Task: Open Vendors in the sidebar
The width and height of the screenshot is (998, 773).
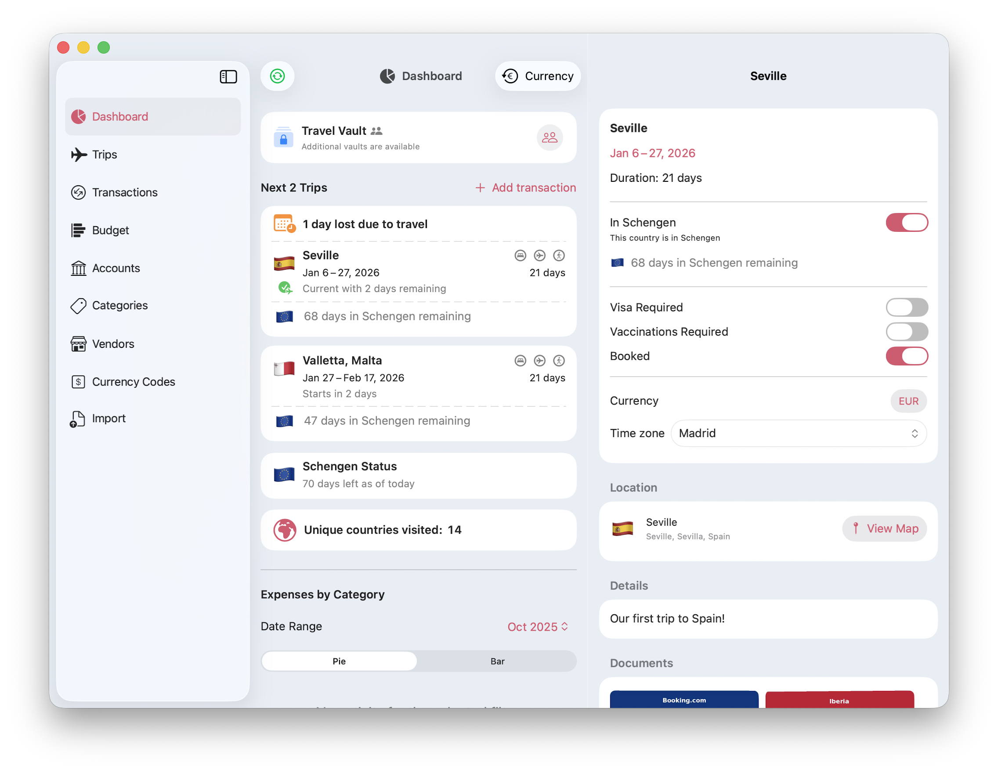Action: (113, 343)
